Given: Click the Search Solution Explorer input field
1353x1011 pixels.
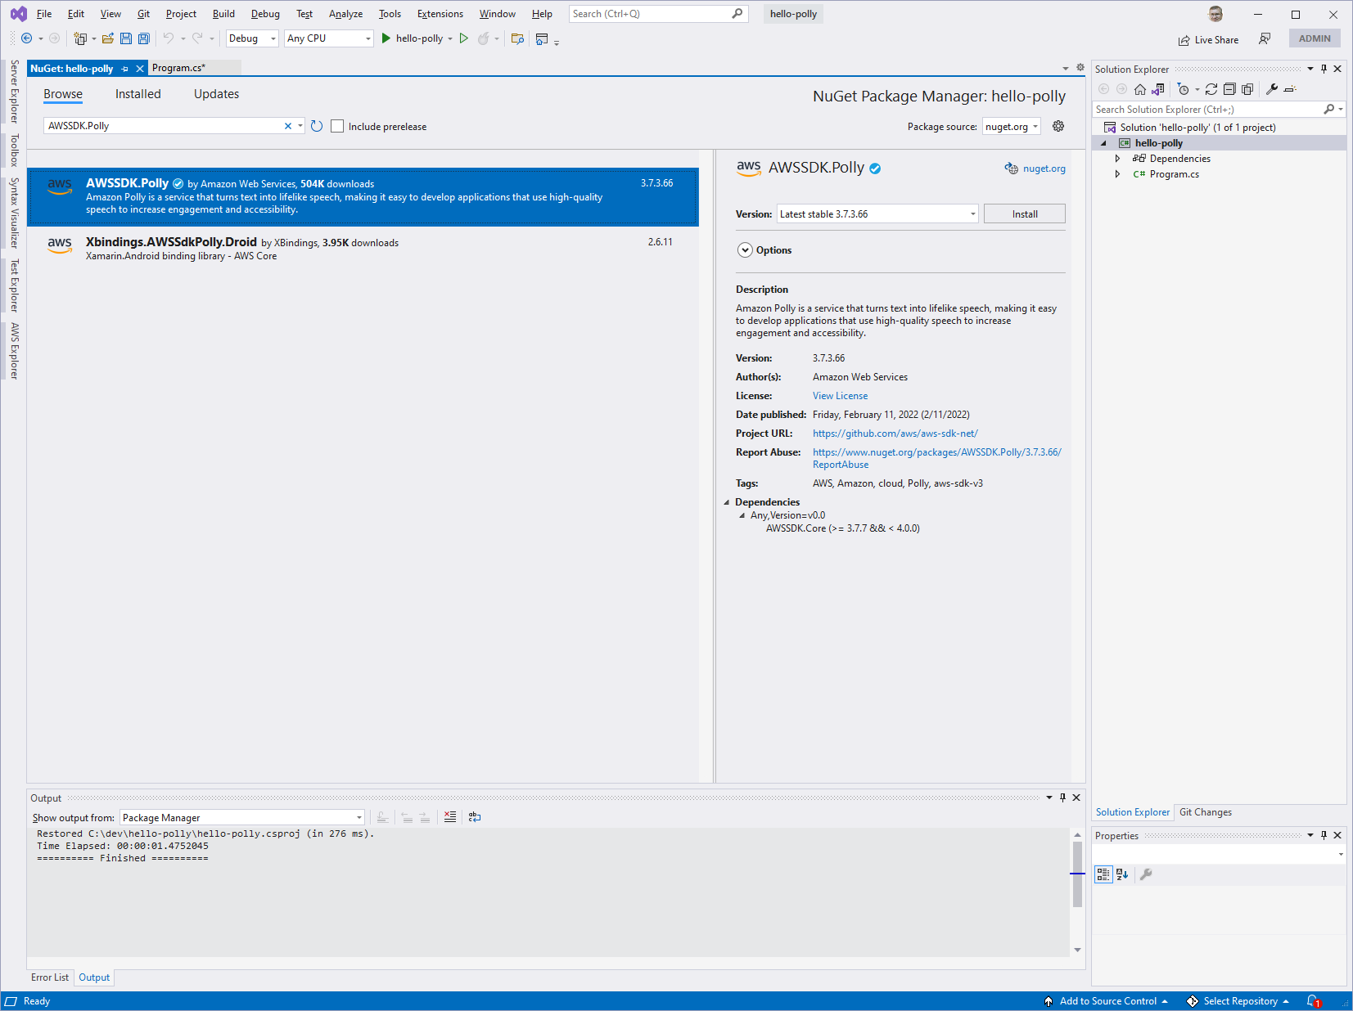Looking at the screenshot, I should point(1207,110).
